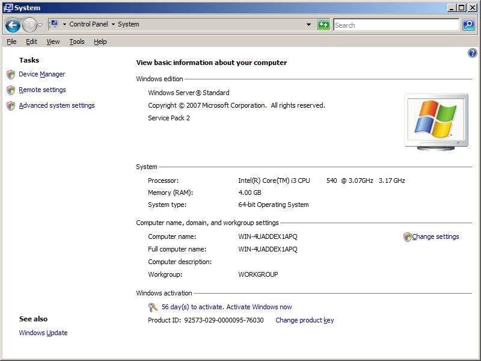The image size is (481, 361).
Task: Click the Forward navigation arrow
Action: point(29,25)
